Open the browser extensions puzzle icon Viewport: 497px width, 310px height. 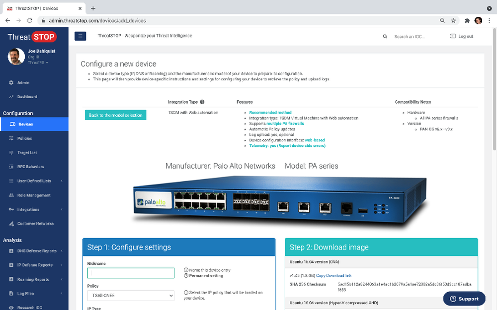(467, 20)
